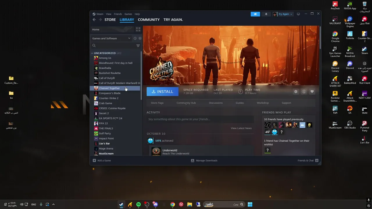Show hidden system tray icons chevron
Viewport: 372px width, 209px height.
click(53, 204)
